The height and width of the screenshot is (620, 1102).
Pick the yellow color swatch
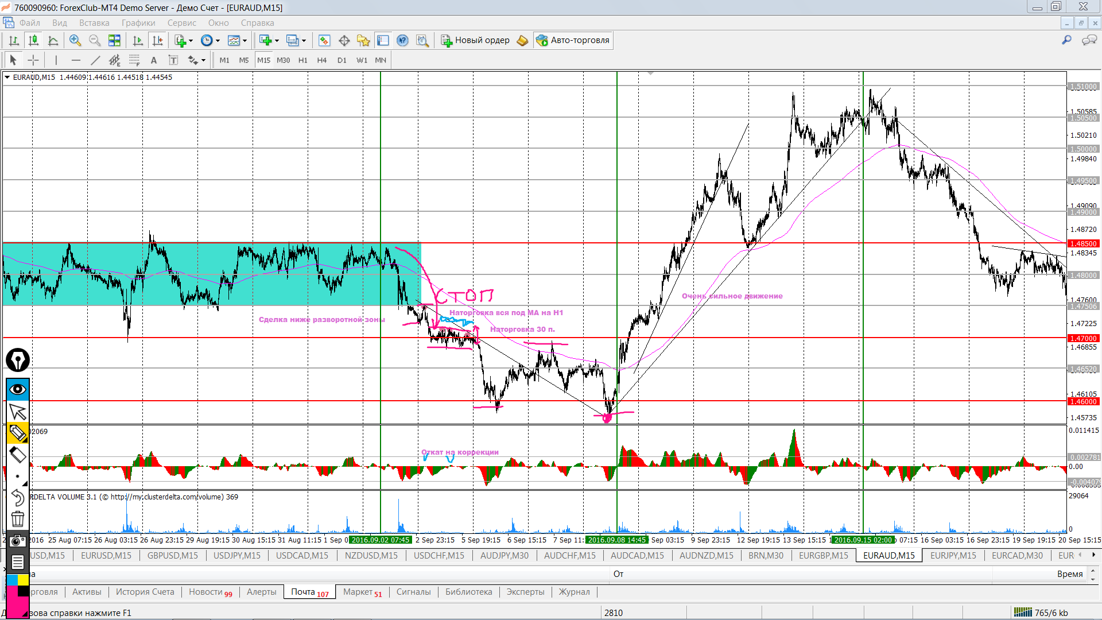tap(23, 580)
